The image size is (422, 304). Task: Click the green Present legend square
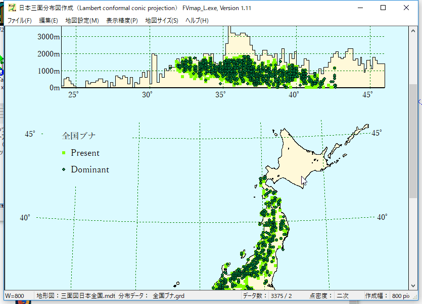pos(64,153)
